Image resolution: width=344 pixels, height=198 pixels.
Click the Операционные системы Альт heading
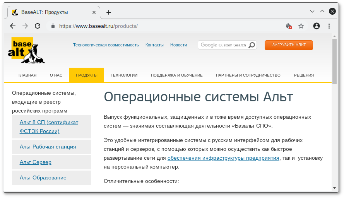click(x=199, y=97)
